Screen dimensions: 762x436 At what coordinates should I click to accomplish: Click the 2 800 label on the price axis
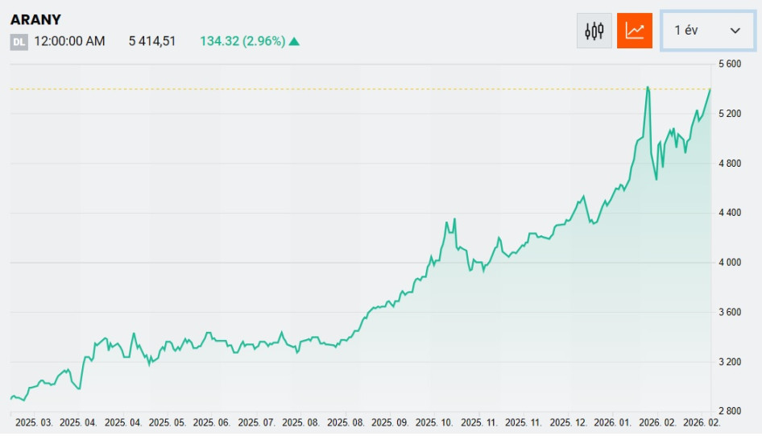point(729,412)
